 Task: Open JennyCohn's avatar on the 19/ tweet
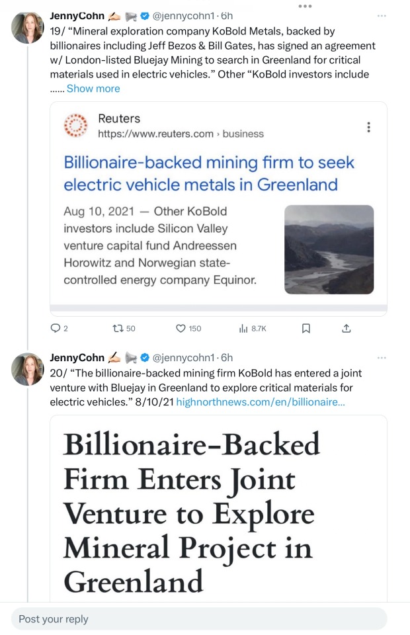click(28, 28)
